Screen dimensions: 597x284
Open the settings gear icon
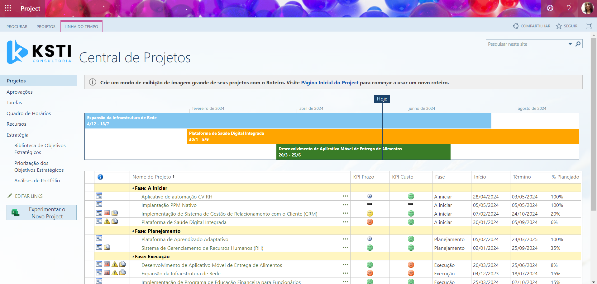(550, 8)
